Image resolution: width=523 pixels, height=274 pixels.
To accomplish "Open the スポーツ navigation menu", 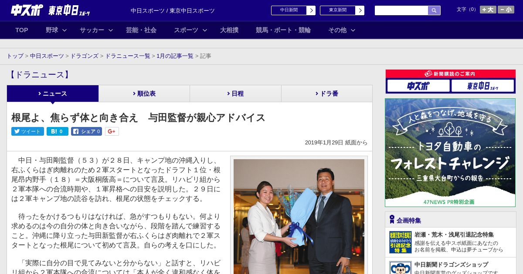I will [x=186, y=30].
